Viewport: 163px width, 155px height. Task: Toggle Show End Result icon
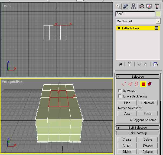point(129,64)
